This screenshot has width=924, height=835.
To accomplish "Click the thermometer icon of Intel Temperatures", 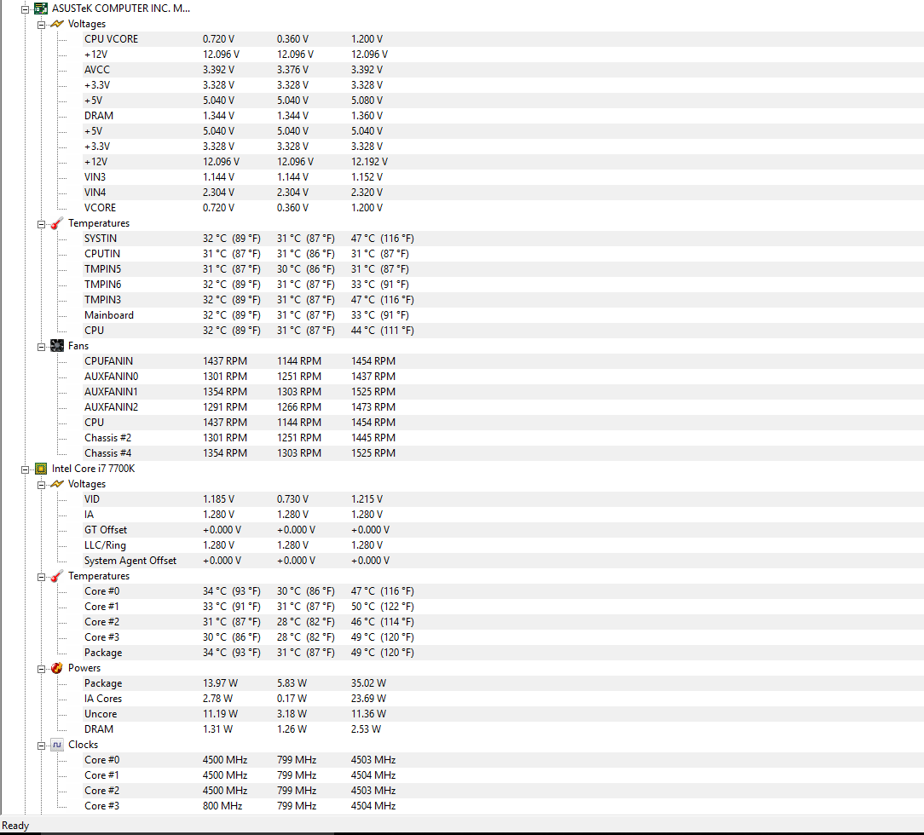I will pyautogui.click(x=57, y=577).
